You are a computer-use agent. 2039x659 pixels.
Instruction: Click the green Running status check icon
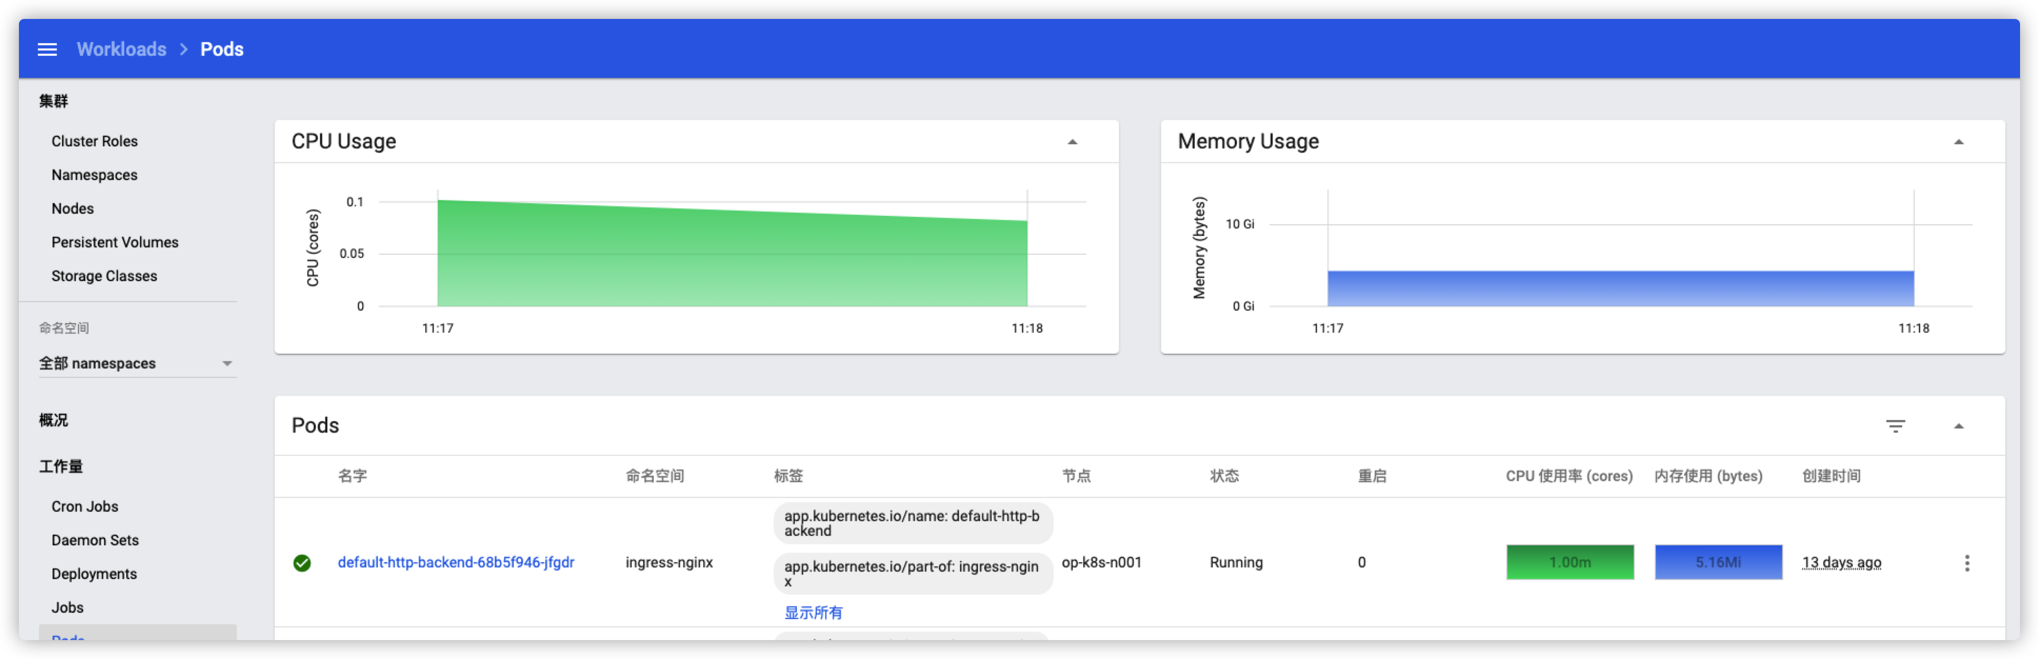click(302, 563)
